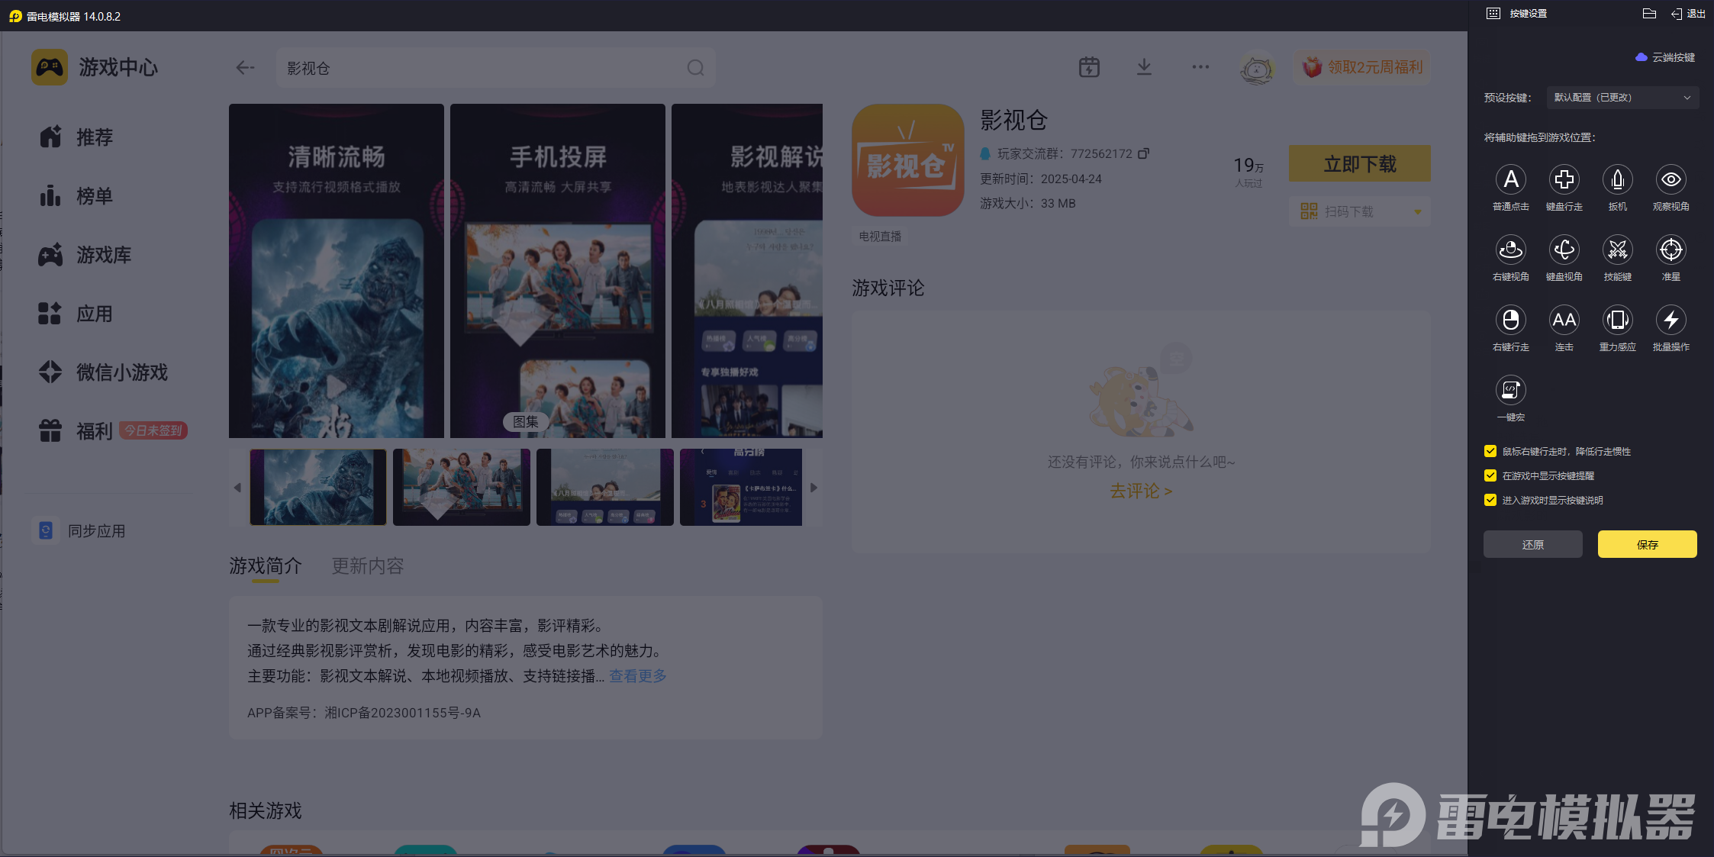The image size is (1714, 857).
Task: Select the 扳机 trigger key icon
Action: click(1617, 180)
